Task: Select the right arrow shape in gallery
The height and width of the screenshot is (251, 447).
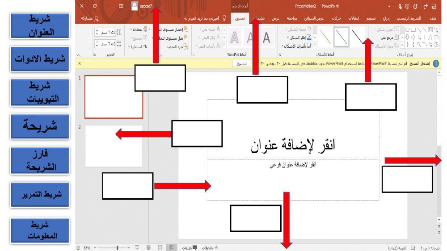Action: (413, 37)
